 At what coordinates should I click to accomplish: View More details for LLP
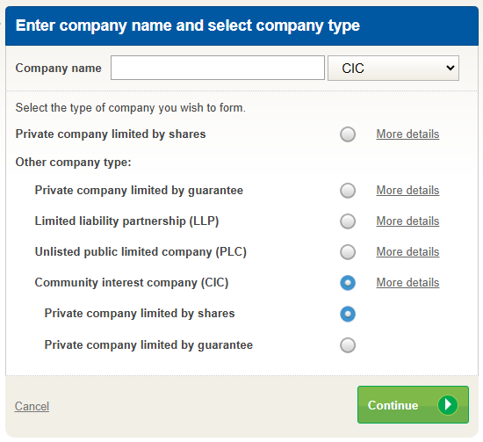407,221
